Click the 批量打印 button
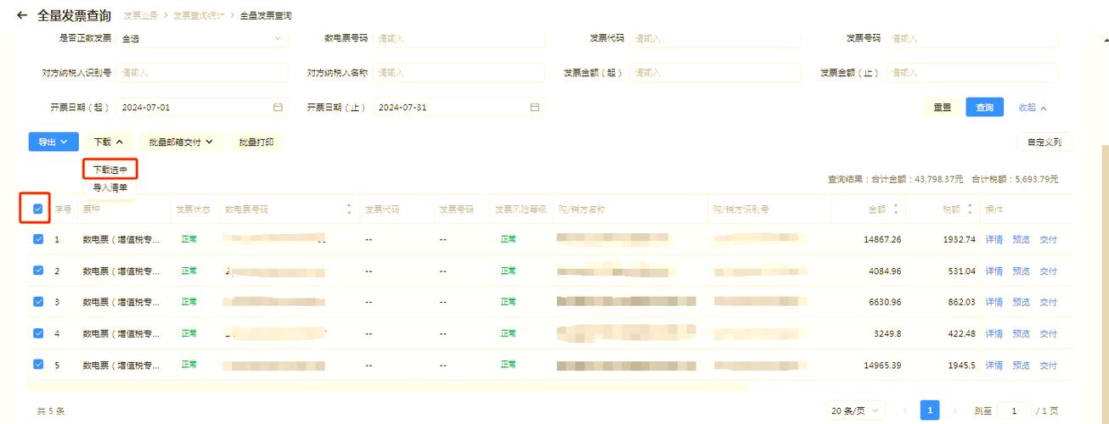 pos(256,142)
